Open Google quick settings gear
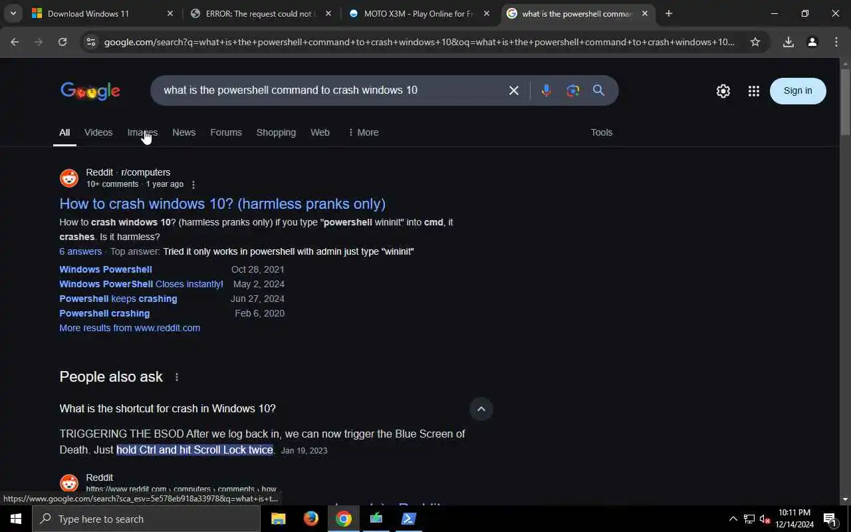 (x=723, y=91)
